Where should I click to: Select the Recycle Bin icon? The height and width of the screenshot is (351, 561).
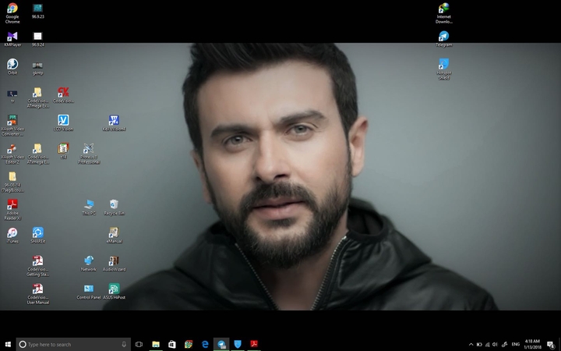point(114,207)
